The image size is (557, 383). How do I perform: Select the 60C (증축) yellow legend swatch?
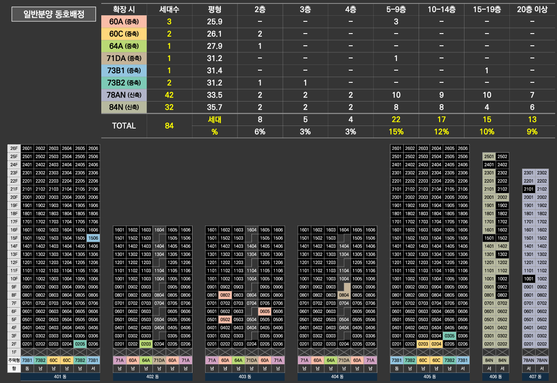coord(124,34)
